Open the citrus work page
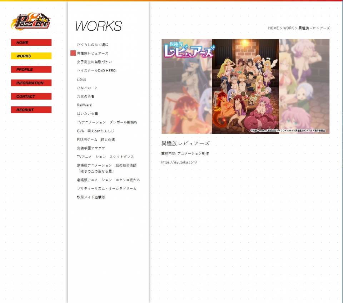Viewport: 343px width, 303px height. click(x=81, y=79)
